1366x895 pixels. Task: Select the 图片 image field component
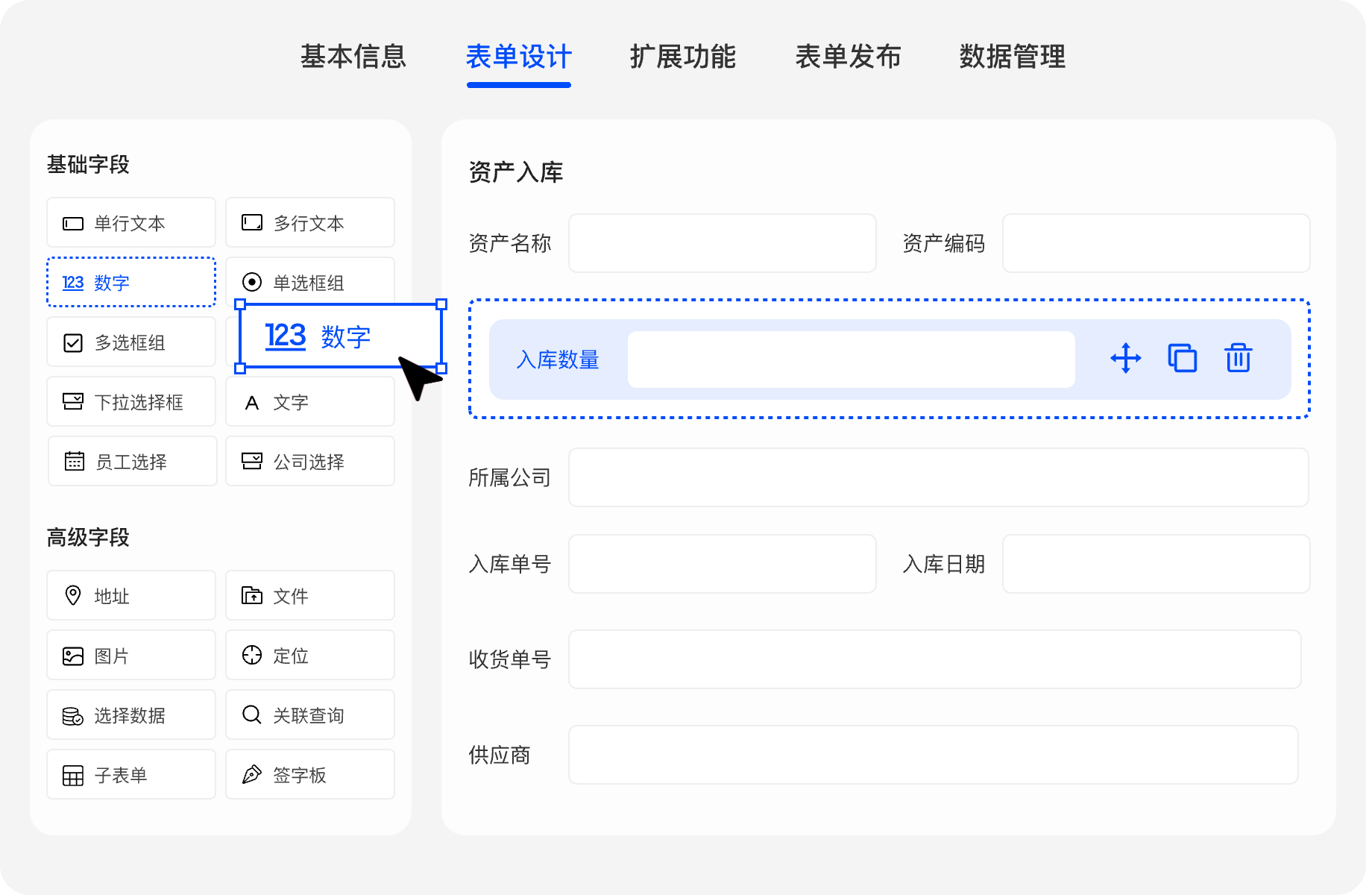click(131, 655)
